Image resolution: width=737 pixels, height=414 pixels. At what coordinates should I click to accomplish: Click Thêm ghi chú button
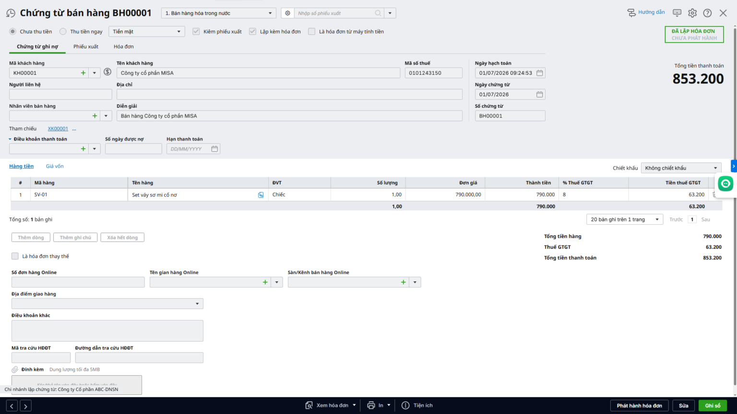tap(75, 238)
